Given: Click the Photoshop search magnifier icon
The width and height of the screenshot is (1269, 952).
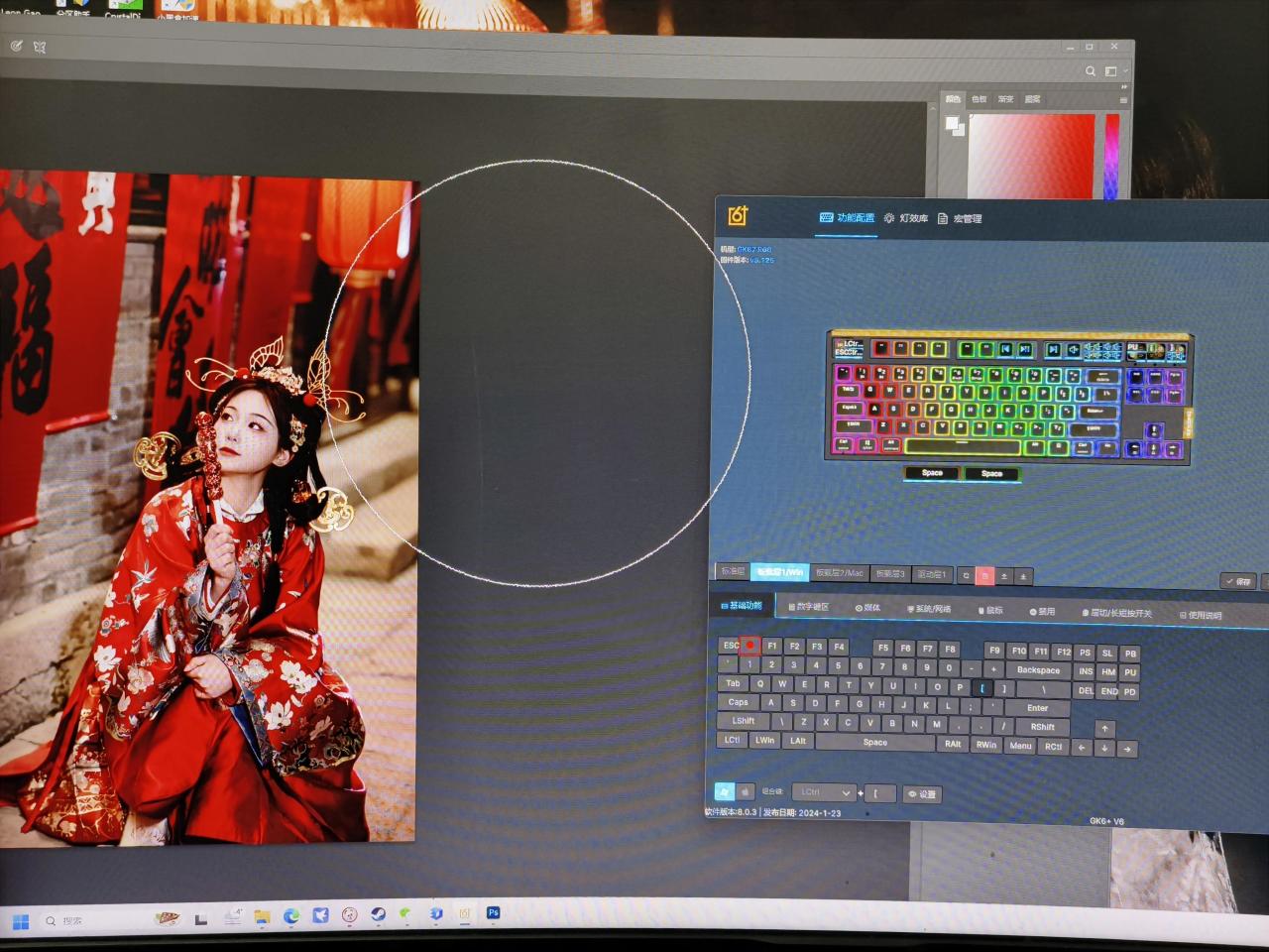Looking at the screenshot, I should click(x=1091, y=71).
